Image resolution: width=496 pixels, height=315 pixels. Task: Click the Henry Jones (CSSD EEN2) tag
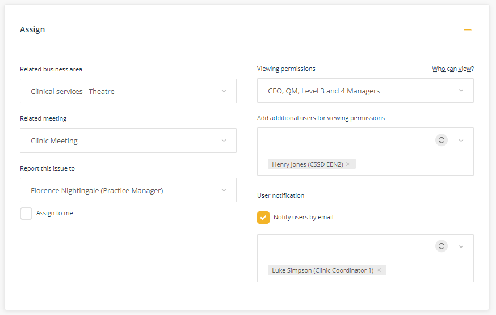click(308, 164)
